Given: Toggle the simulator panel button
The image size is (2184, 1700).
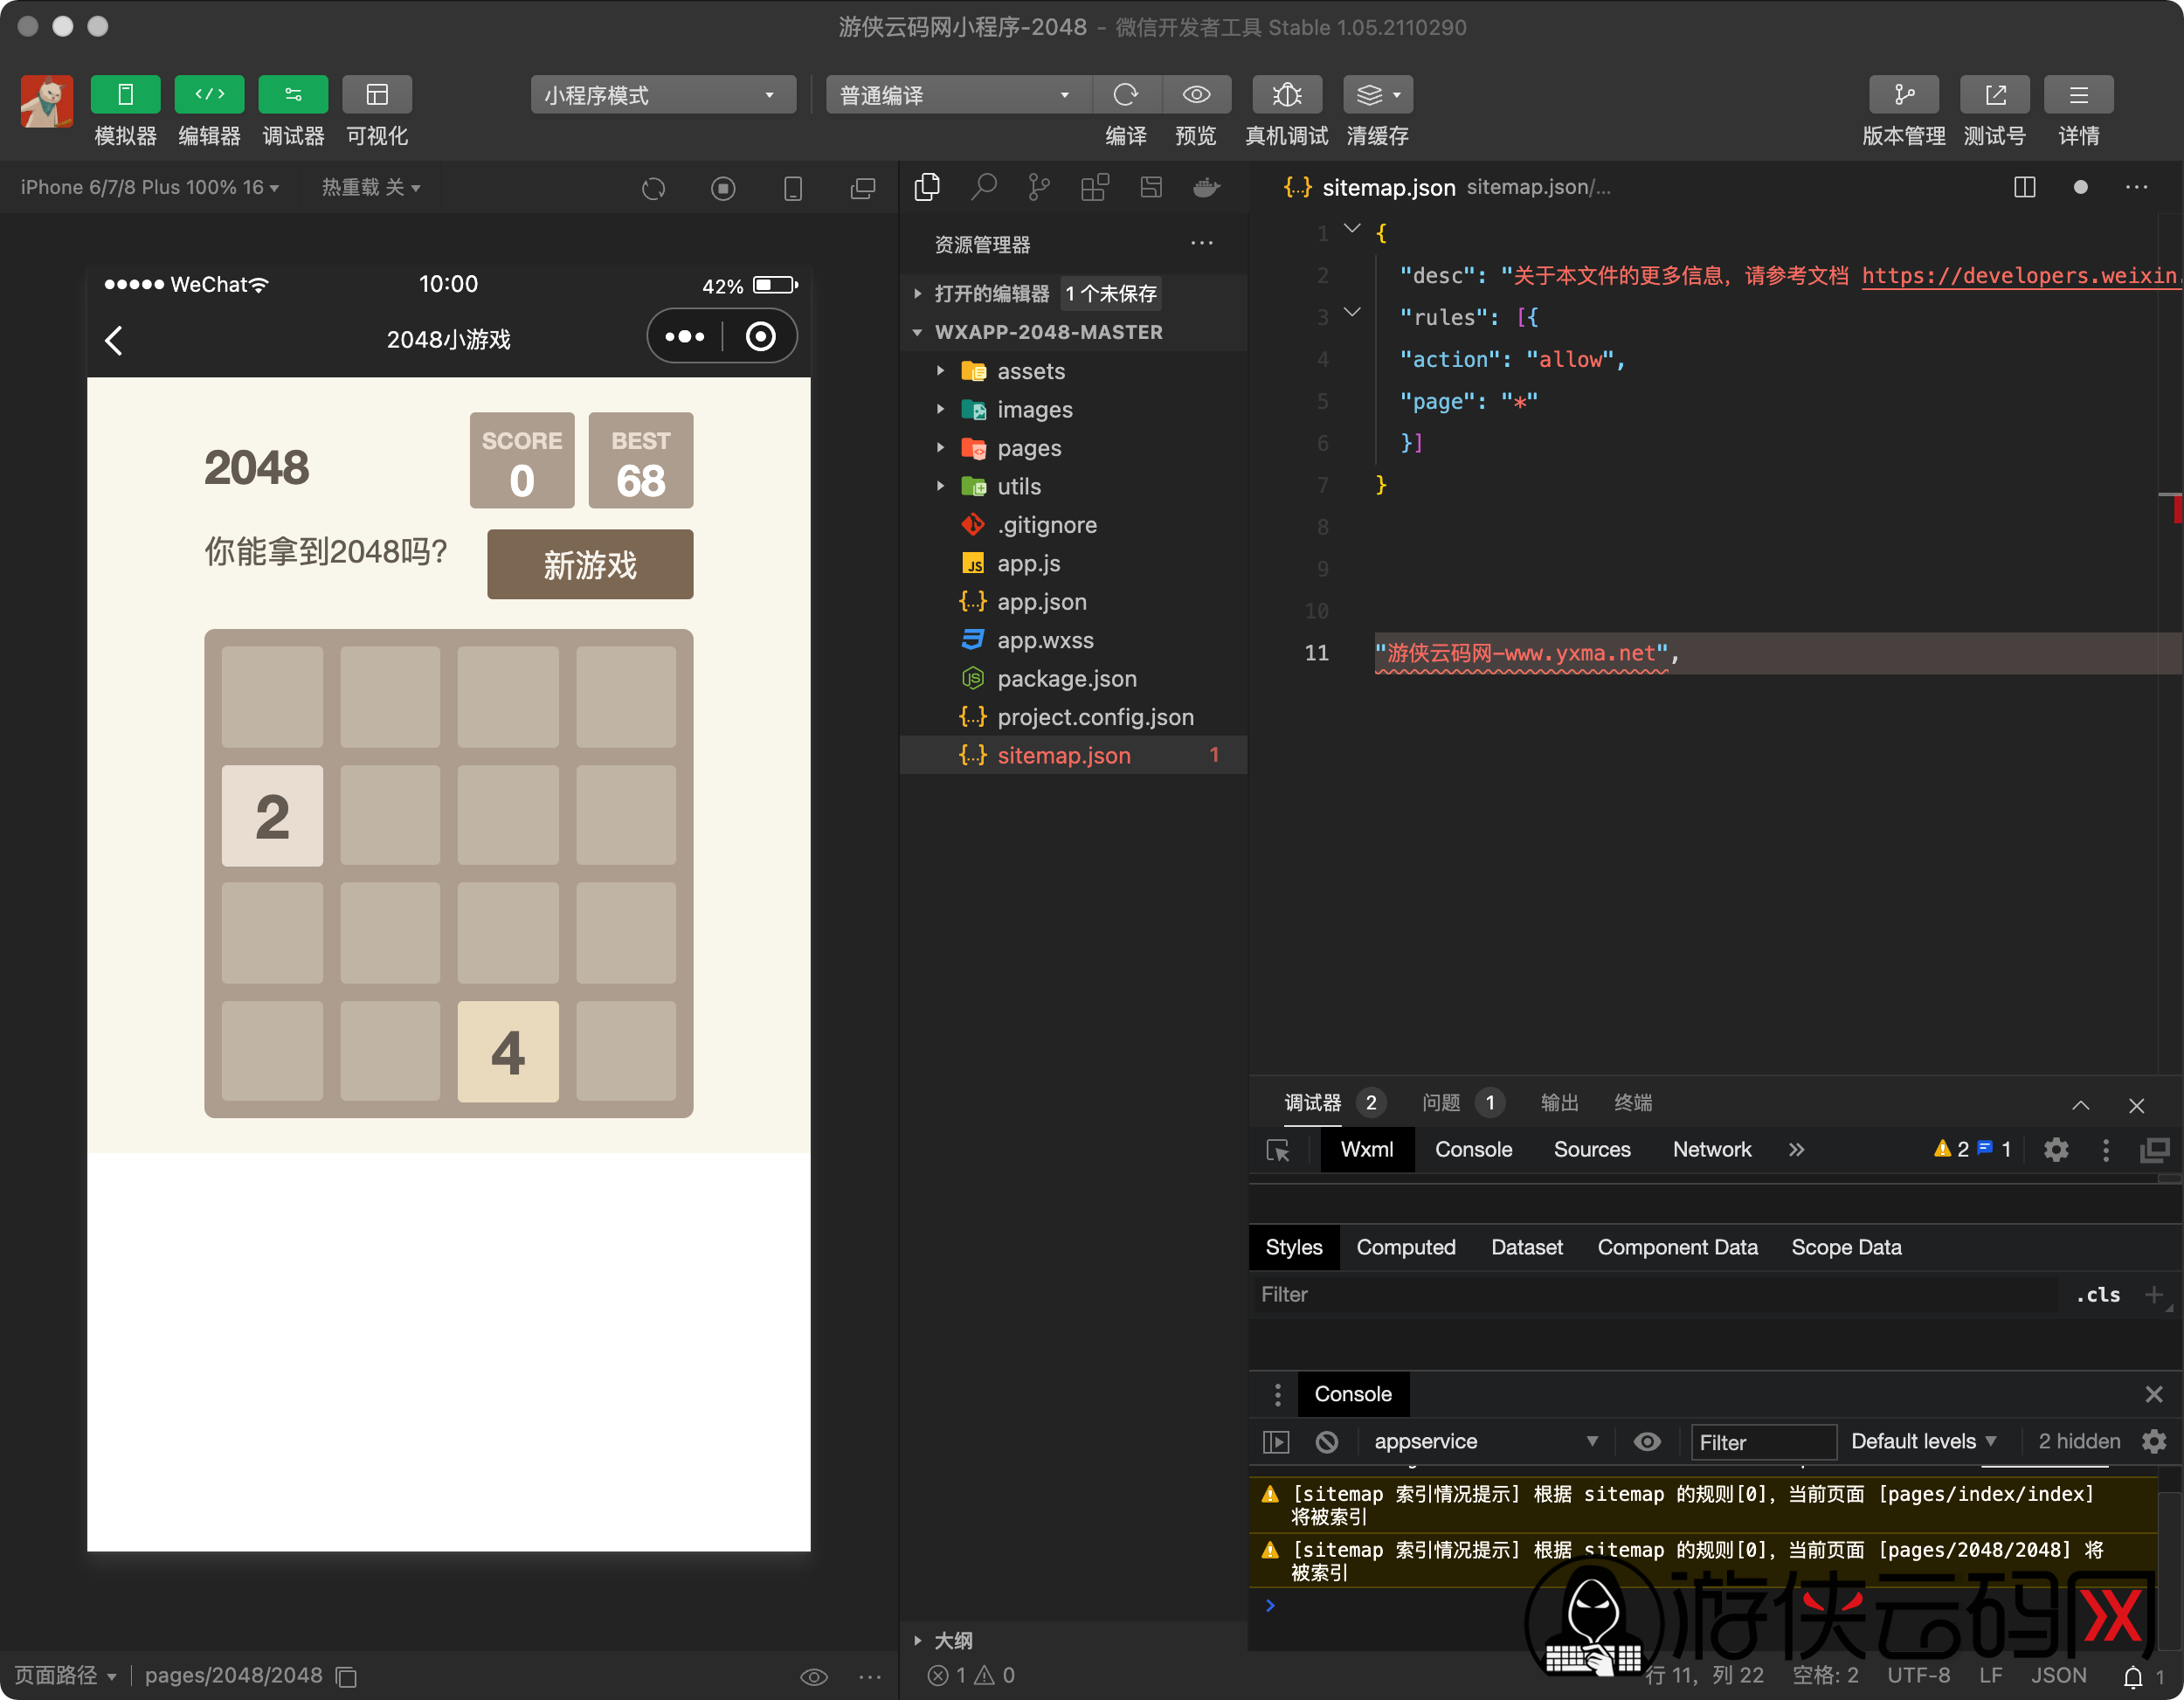Looking at the screenshot, I should coord(125,95).
